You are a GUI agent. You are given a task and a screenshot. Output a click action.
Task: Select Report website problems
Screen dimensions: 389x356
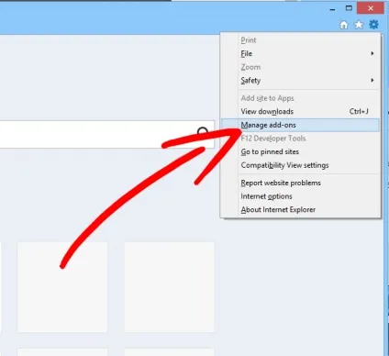(x=300, y=183)
